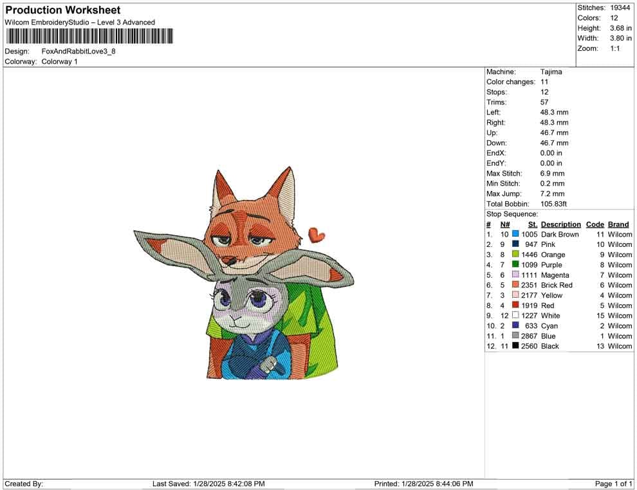Click the barcode under the title
The width and height of the screenshot is (637, 490).
pos(89,36)
